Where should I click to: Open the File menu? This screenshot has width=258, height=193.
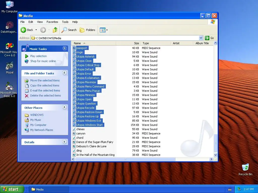click(x=22, y=22)
